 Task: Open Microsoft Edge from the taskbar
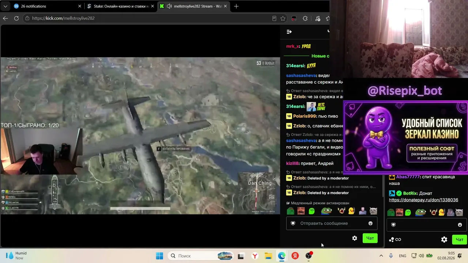tap(282, 256)
